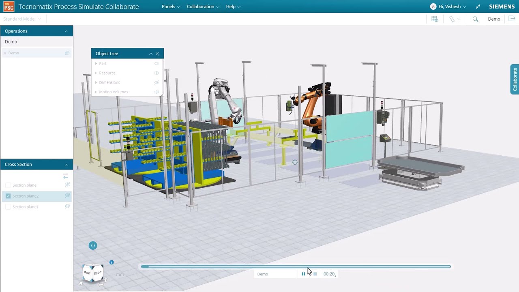Click the PSC application logo
The height and width of the screenshot is (292, 519).
(x=9, y=6)
